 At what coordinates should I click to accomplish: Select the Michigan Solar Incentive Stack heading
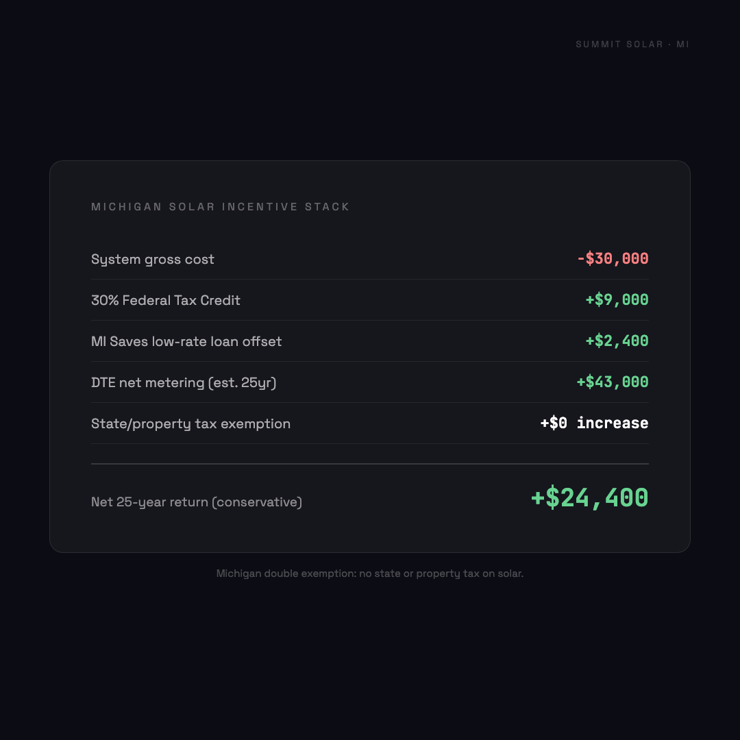click(x=221, y=207)
